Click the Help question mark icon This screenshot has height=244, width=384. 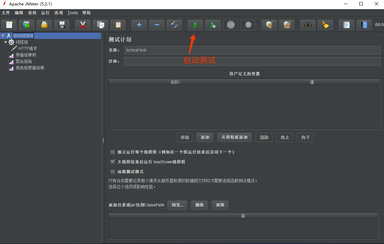[x=364, y=25]
